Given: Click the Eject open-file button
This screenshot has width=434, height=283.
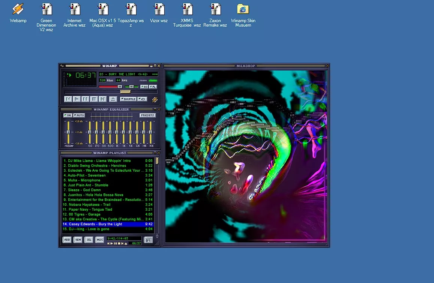Looking at the screenshot, I should (113, 99).
